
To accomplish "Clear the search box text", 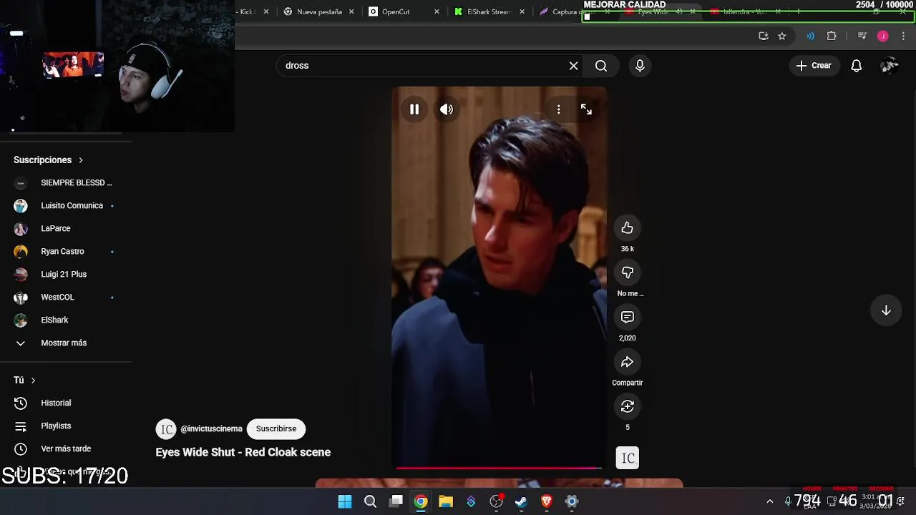I will pyautogui.click(x=573, y=66).
